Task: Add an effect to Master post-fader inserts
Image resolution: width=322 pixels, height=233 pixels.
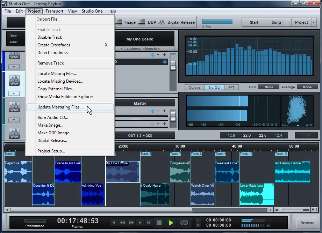Action: click(164, 124)
